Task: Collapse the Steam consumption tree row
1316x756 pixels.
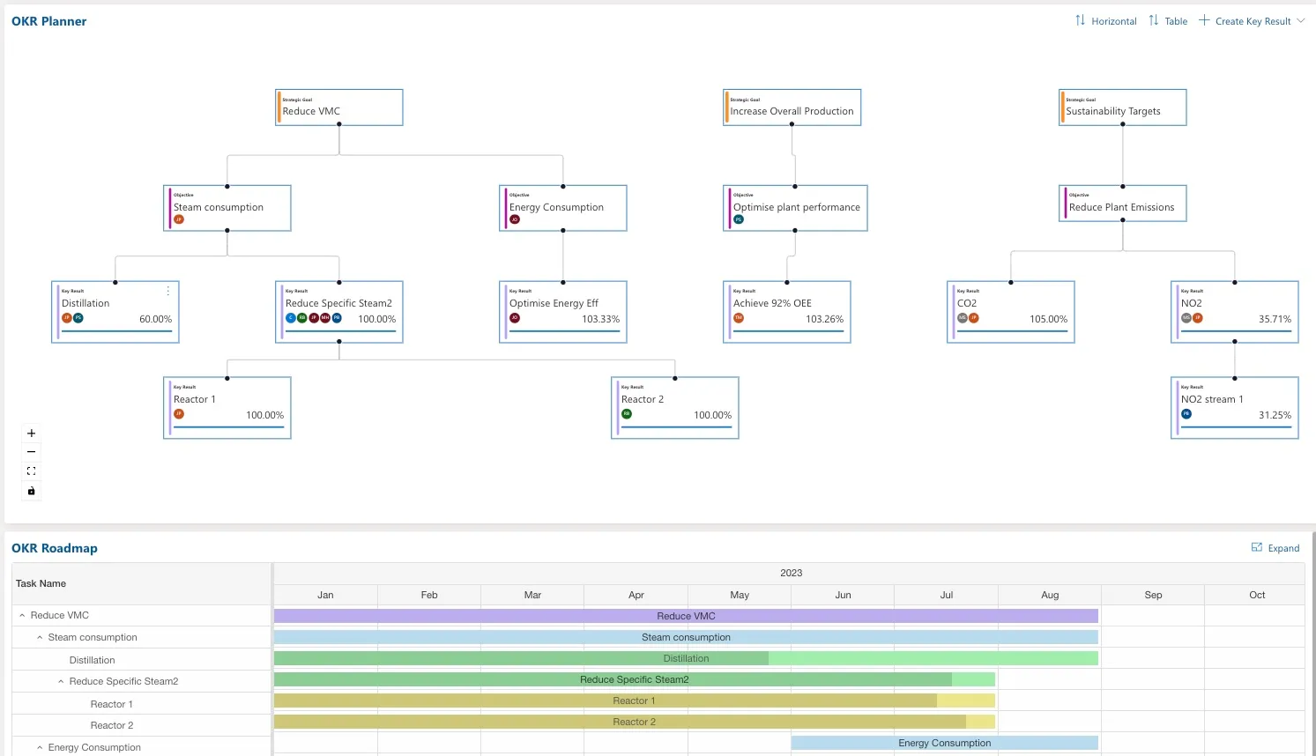Action: point(40,637)
